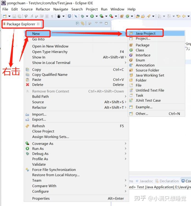Open the File menu
191x206 pixels.
pyautogui.click(x=5, y=9)
